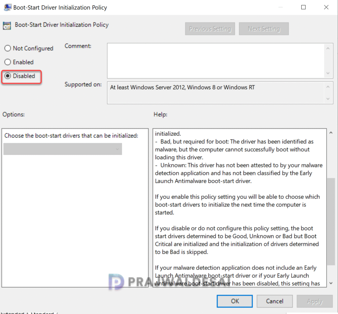Click the Comment box scroll down arrow
The image size is (338, 314).
click(328, 73)
